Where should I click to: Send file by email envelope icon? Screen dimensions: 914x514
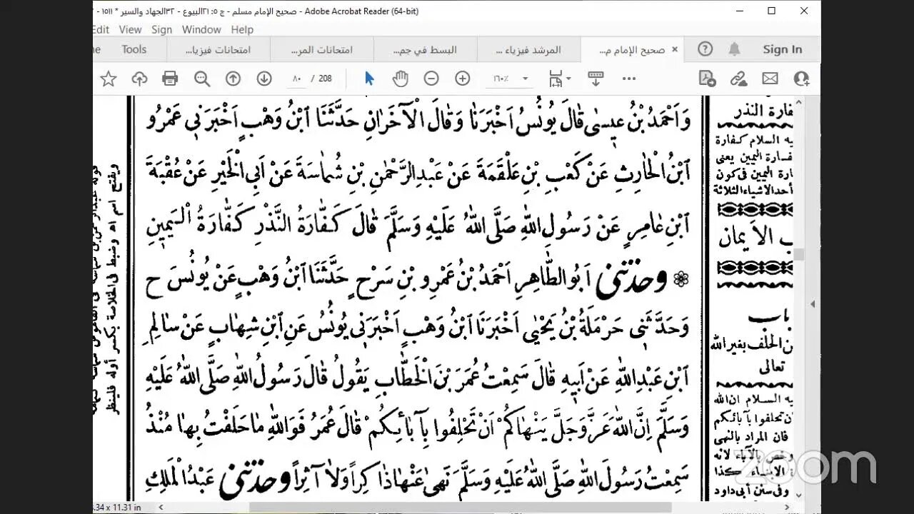[770, 79]
